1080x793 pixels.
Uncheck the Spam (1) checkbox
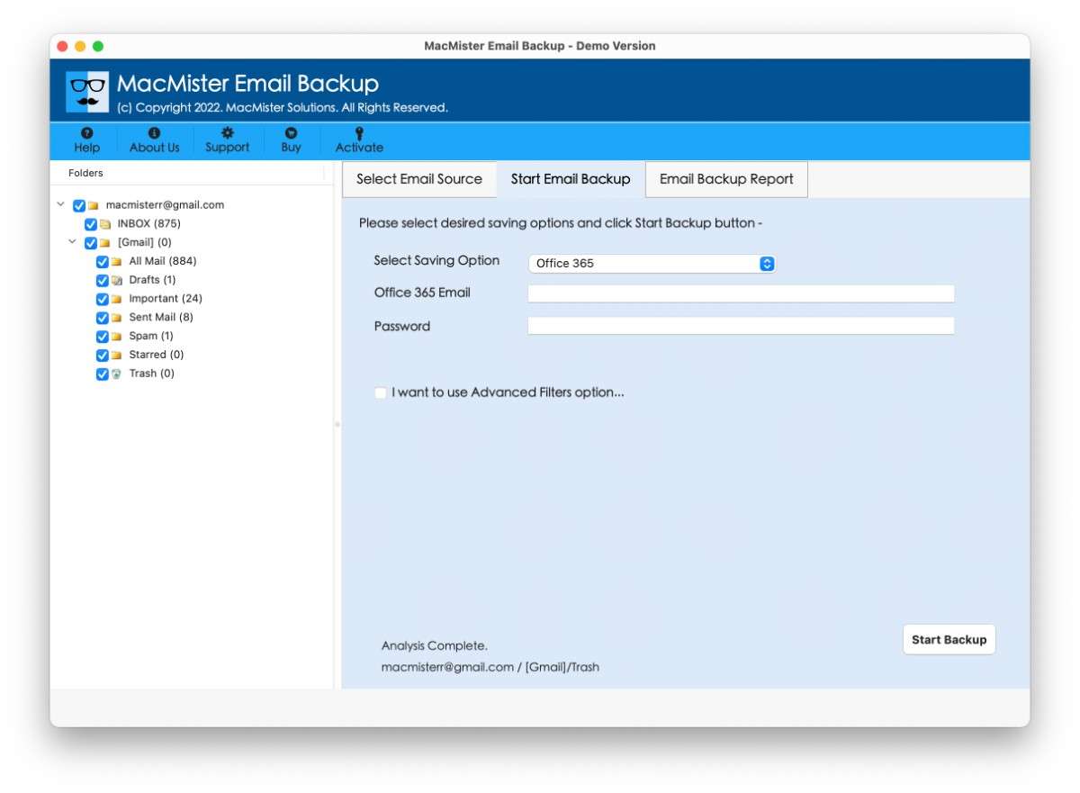click(103, 337)
